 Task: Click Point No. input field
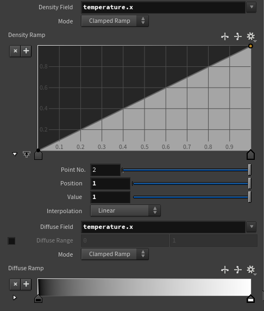pyautogui.click(x=105, y=170)
